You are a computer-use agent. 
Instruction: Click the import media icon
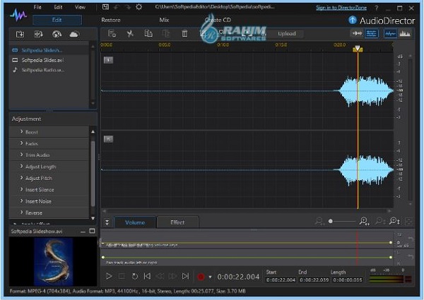point(20,34)
